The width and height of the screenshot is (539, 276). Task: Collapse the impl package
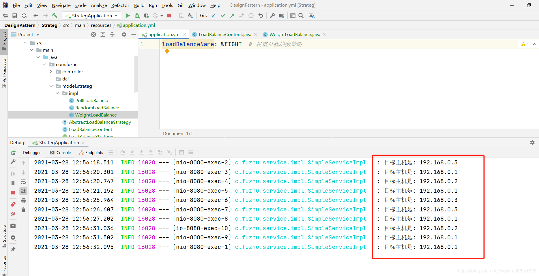[57, 93]
